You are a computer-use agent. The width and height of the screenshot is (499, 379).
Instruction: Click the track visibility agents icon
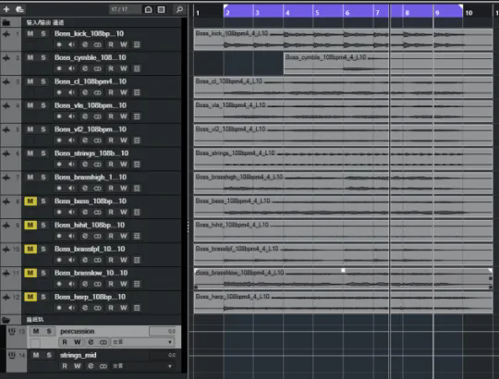coord(148,9)
